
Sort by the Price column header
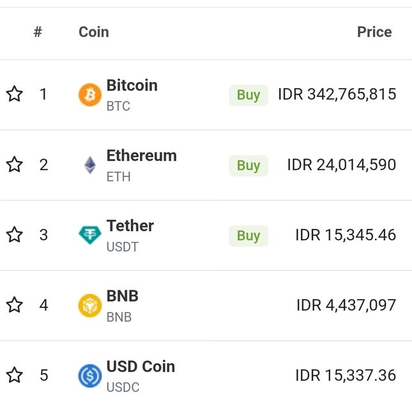(x=374, y=32)
